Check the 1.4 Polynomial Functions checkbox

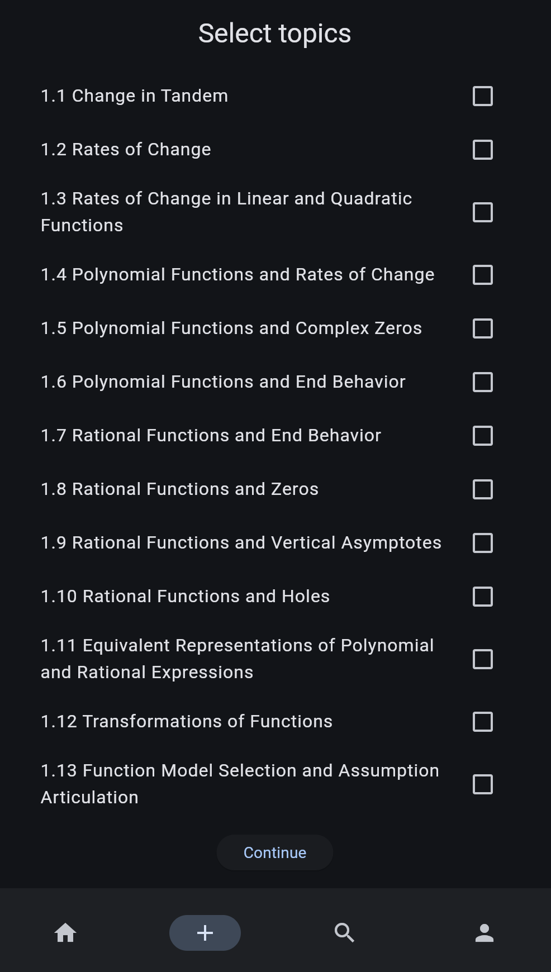482,275
